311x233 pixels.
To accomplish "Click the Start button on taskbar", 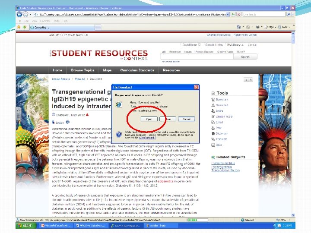I will [26, 226].
